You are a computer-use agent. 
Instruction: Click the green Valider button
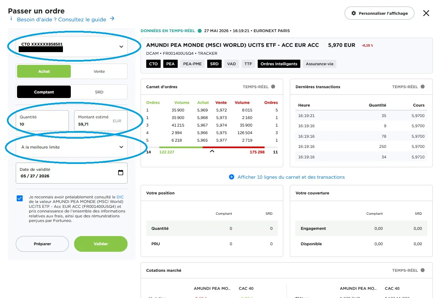pos(101,244)
